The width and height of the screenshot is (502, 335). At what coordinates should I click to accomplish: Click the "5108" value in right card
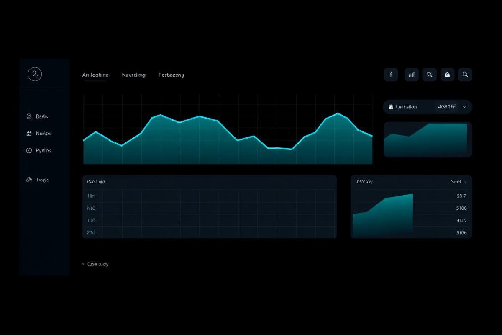[461, 232]
